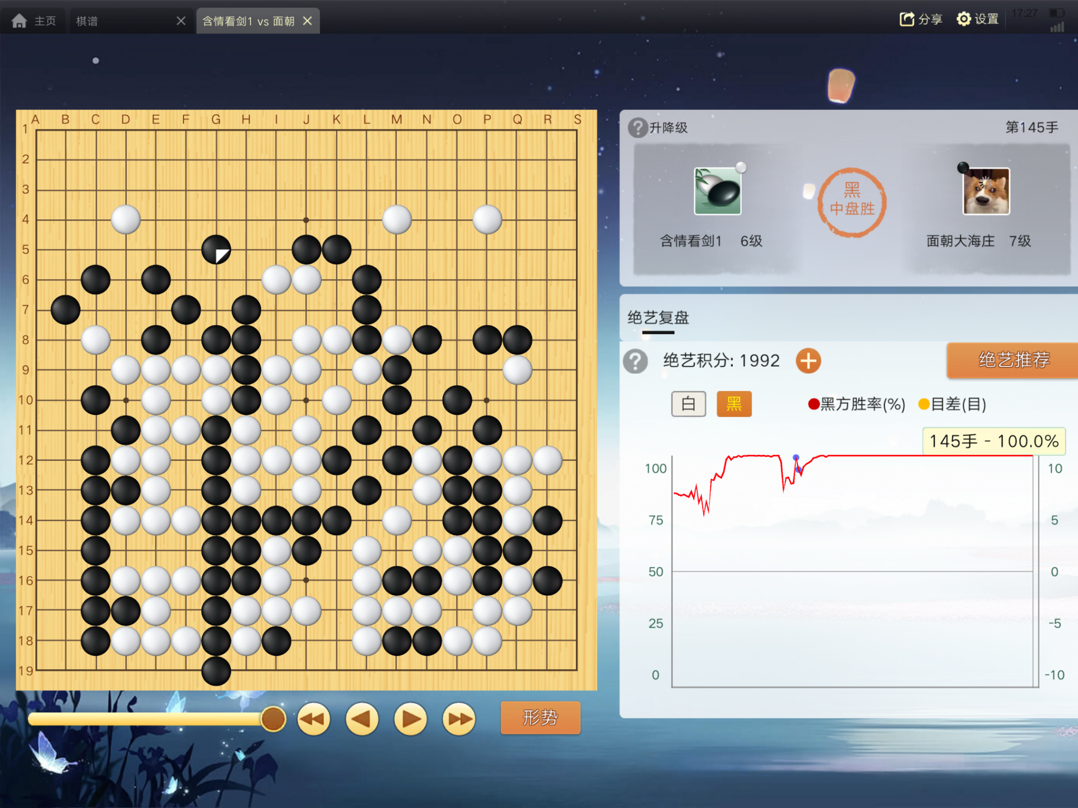Click the 绝艺推荐 button

(1014, 360)
